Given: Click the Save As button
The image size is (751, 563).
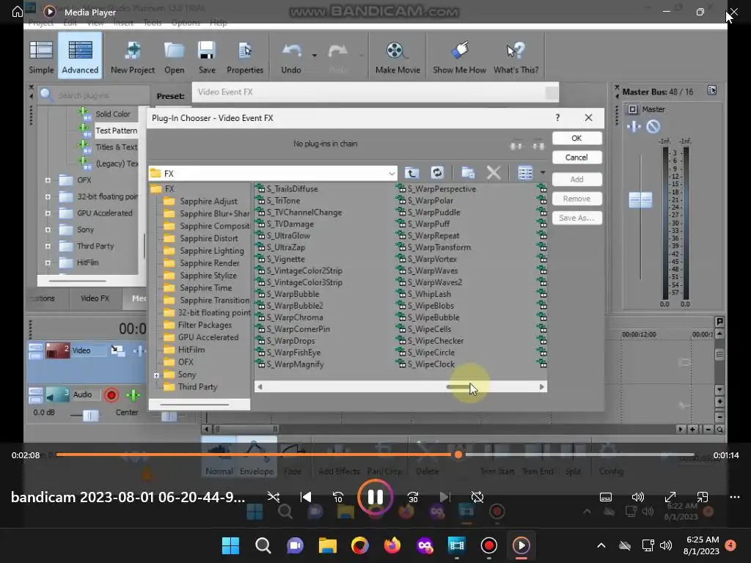Looking at the screenshot, I should click(576, 218).
